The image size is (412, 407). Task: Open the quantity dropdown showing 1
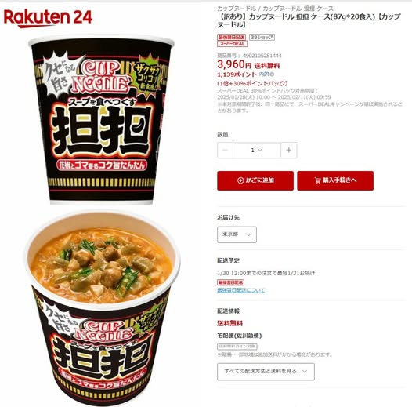tap(257, 150)
